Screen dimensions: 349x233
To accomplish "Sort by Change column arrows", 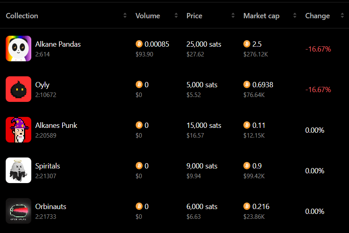I will point(342,15).
